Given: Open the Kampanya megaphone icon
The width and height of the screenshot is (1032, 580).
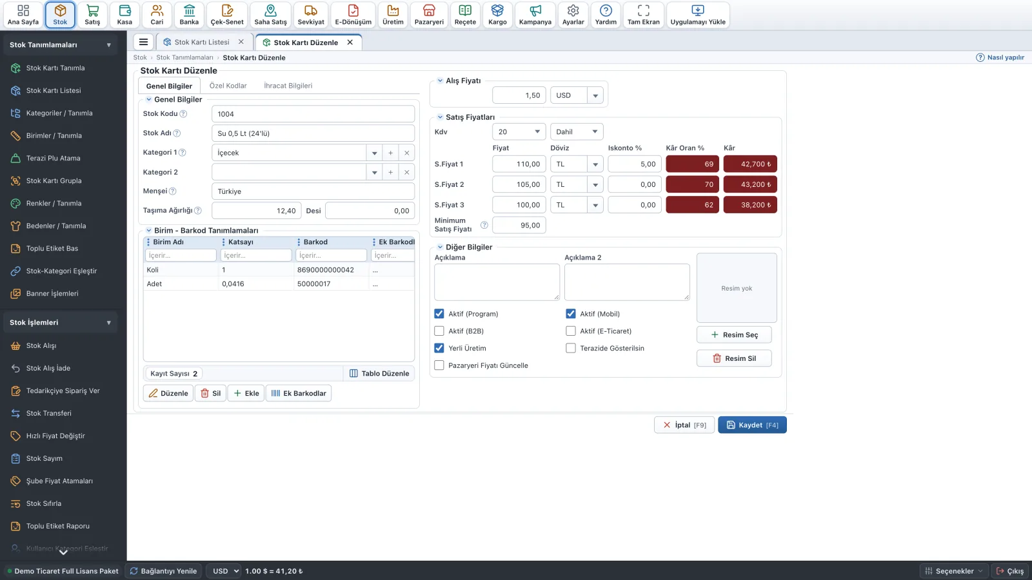Looking at the screenshot, I should point(535,15).
